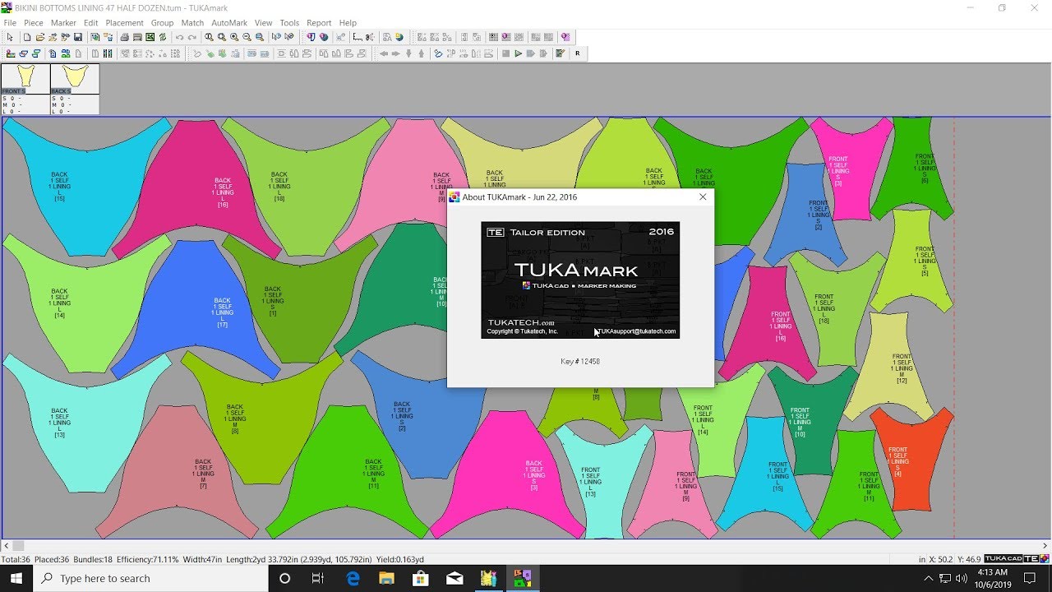The image size is (1052, 592).
Task: Click the horizontal scrollbar left arrow
Action: click(6, 545)
